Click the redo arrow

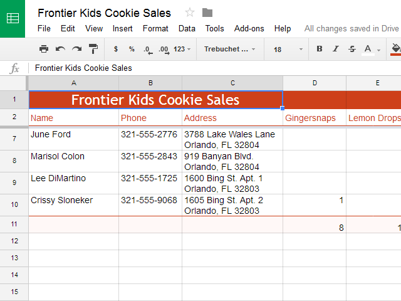click(76, 49)
